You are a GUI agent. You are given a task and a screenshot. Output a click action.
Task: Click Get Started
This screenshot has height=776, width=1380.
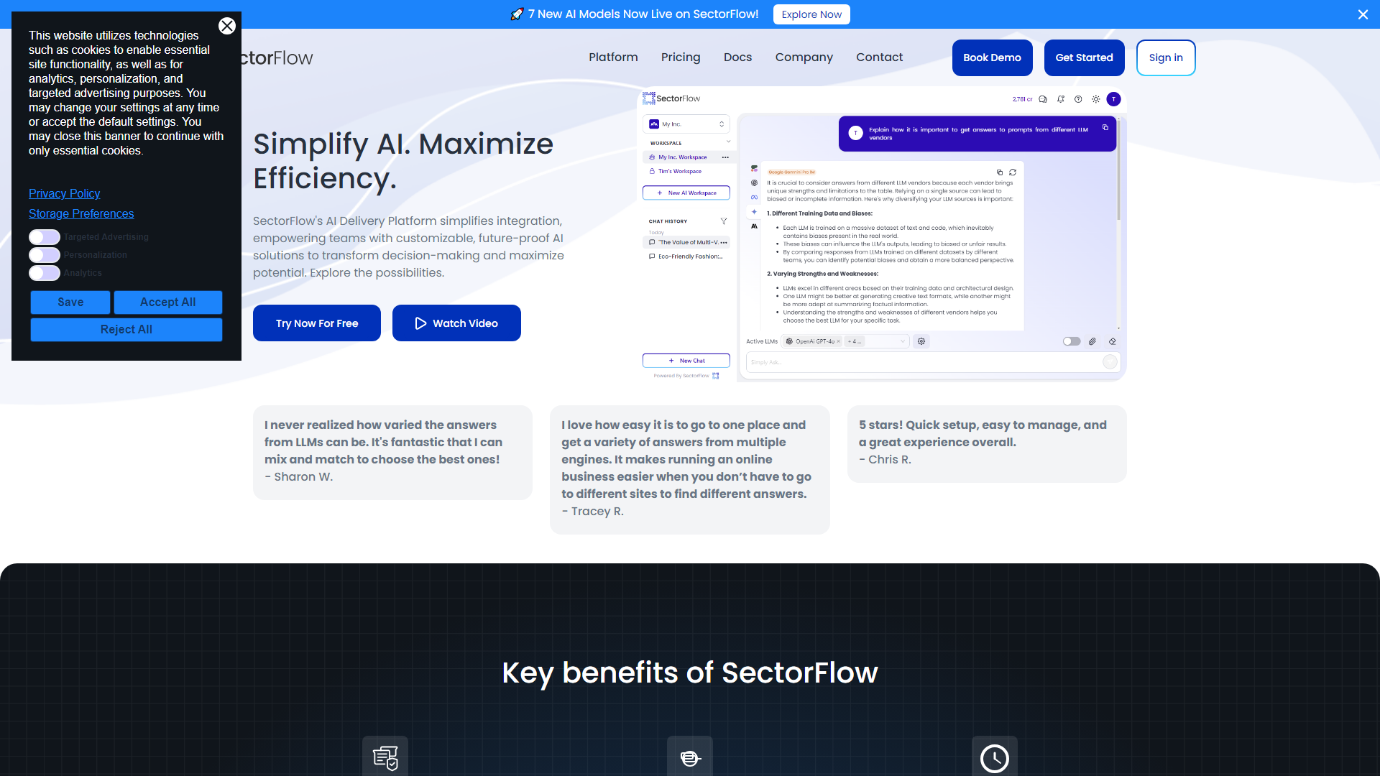1084,57
